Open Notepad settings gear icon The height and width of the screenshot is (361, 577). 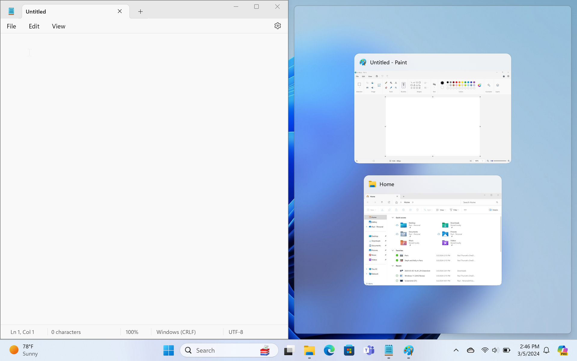tap(277, 26)
